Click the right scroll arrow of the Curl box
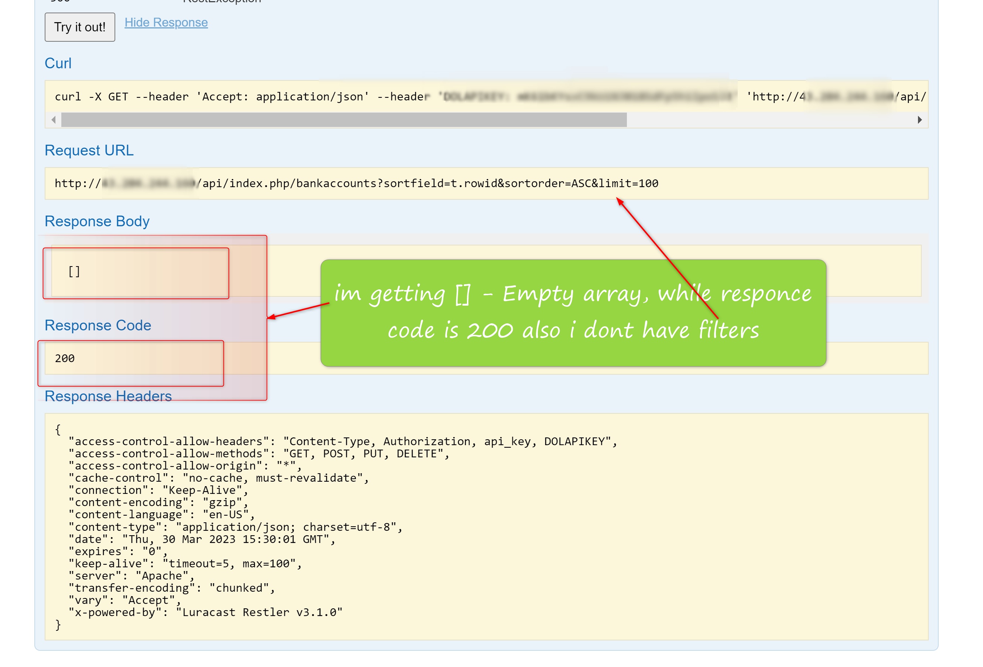This screenshot has height=667, width=983. pyautogui.click(x=919, y=120)
